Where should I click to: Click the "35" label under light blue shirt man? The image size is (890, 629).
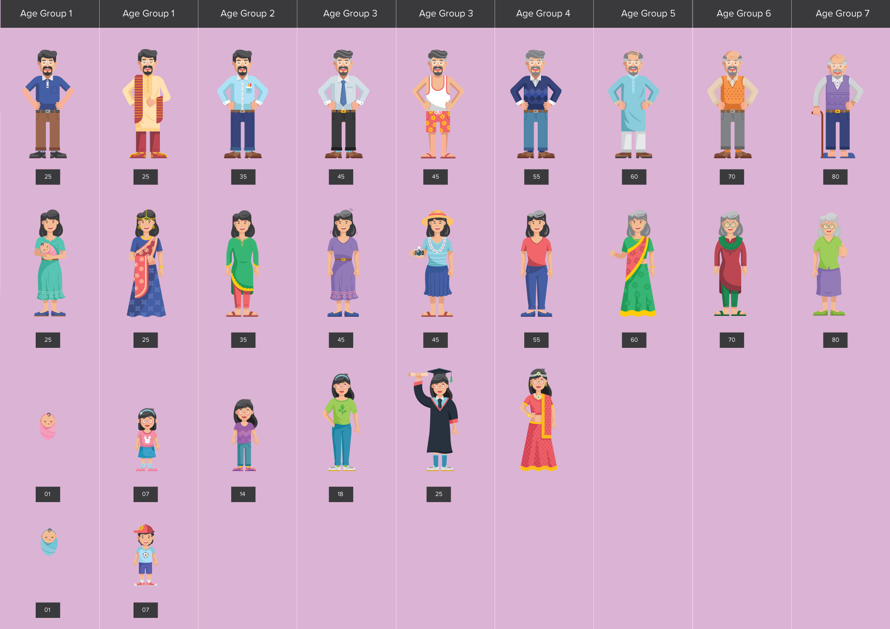(243, 177)
